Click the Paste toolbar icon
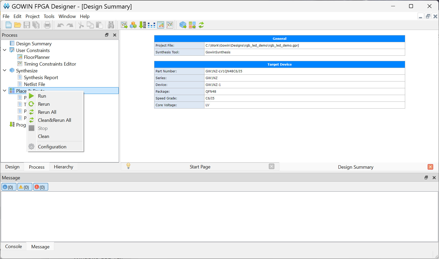The width and height of the screenshot is (439, 259). [99, 25]
